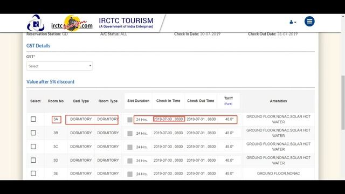Toggle 24 Hrs. slot for room 3C
This screenshot has width=345, height=194.
[x=130, y=147]
